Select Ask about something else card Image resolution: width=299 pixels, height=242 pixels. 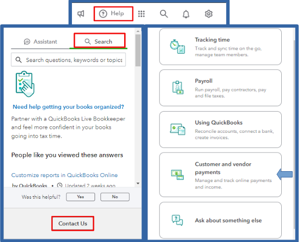pos(220,220)
